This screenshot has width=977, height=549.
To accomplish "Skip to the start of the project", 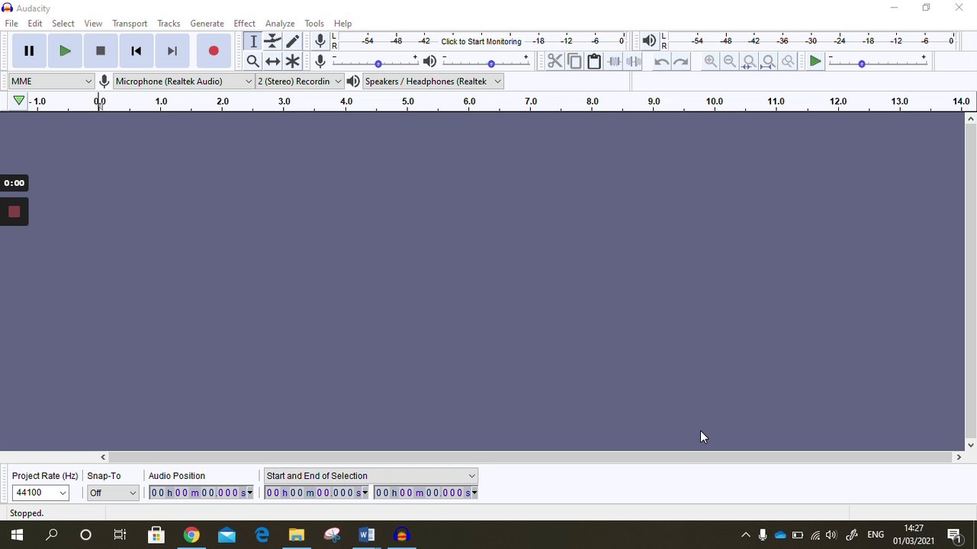I will click(137, 51).
